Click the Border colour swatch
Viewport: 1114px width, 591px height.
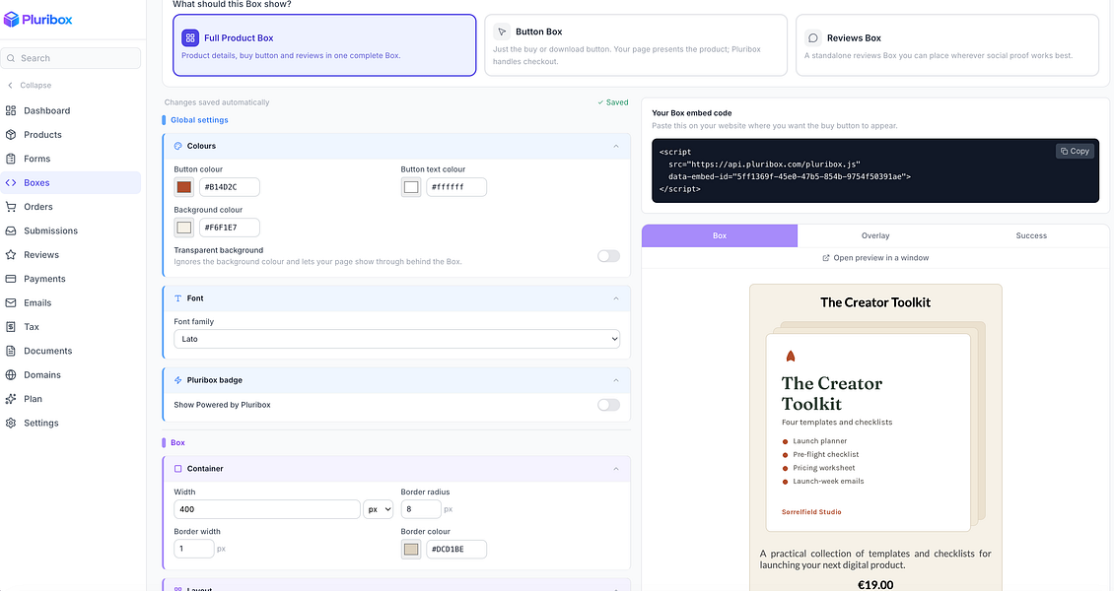411,550
